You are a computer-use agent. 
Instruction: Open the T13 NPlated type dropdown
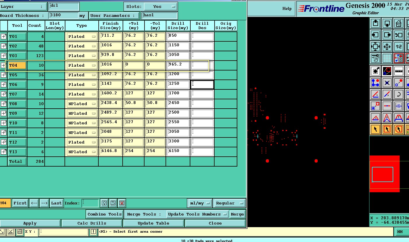[82, 152]
